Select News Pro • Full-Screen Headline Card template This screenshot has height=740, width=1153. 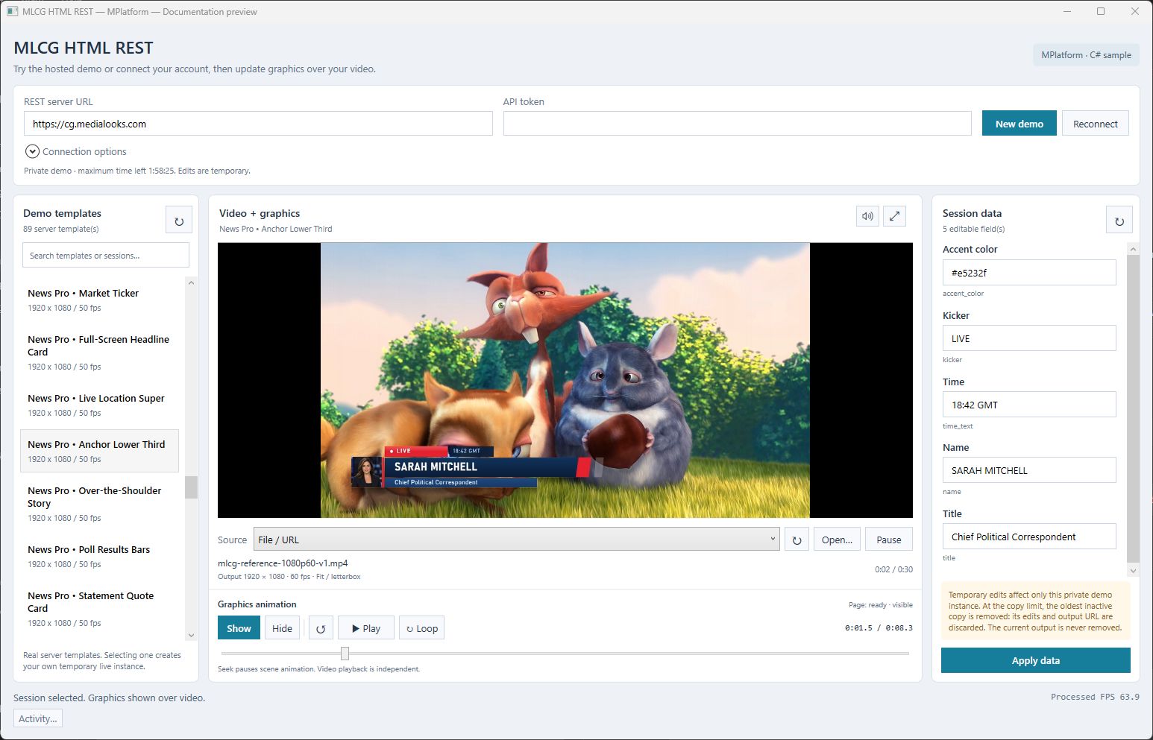coord(99,352)
